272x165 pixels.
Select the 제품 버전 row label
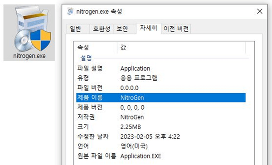pos(90,107)
